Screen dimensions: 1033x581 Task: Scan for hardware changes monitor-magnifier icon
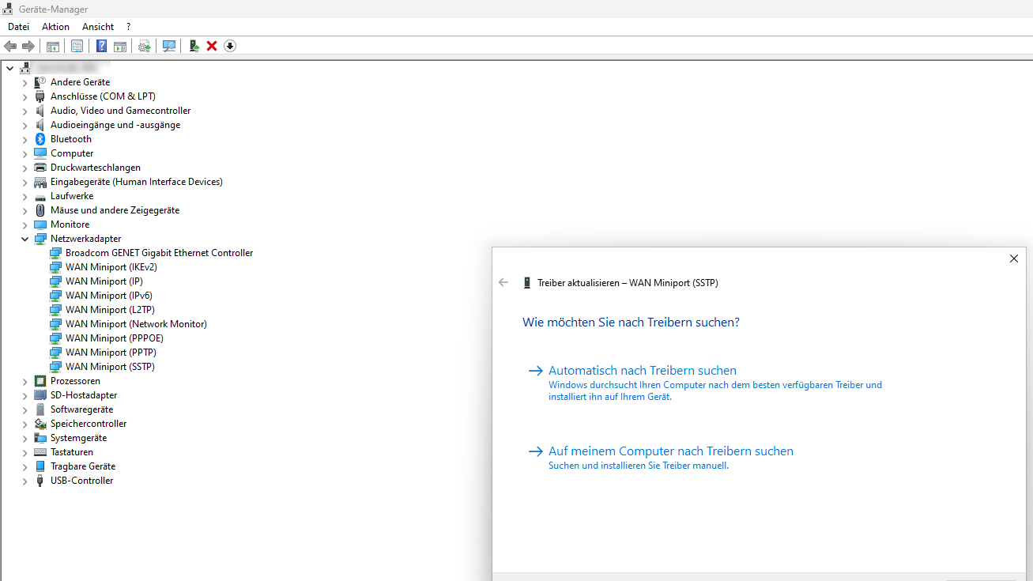coord(169,46)
